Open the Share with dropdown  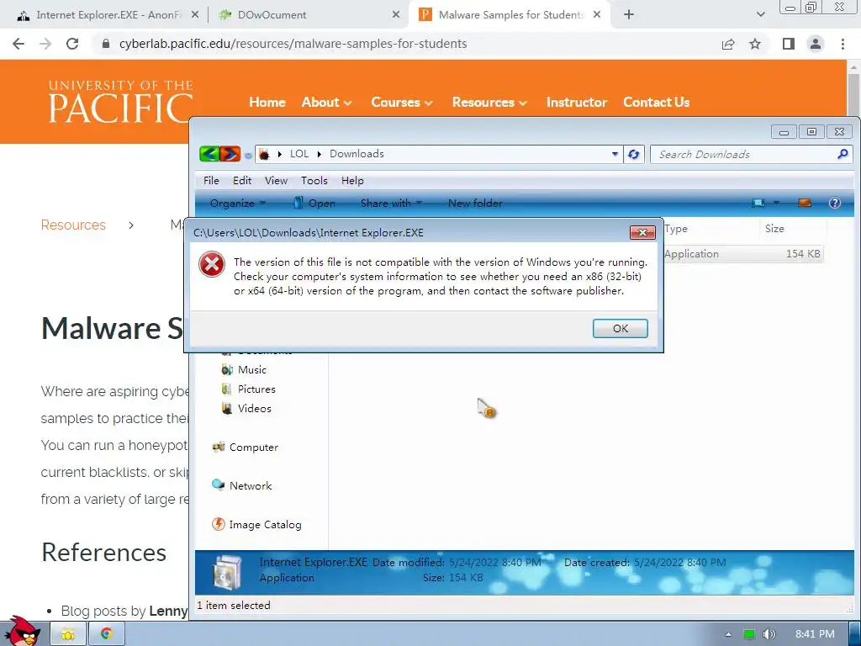[x=391, y=204]
